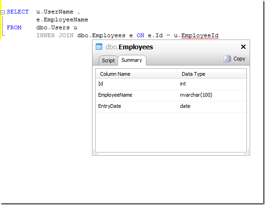Collapse the SELECT query outline box
The height and width of the screenshot is (205, 265).
click(x=2, y=13)
